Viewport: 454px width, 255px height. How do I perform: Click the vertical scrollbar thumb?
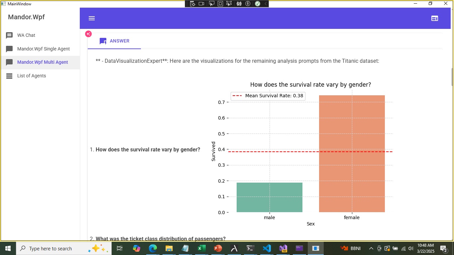[452, 76]
